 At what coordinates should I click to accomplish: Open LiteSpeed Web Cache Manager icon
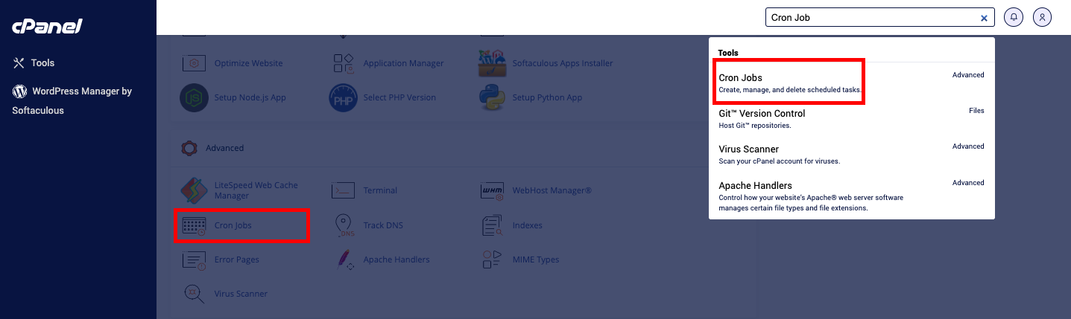[x=195, y=190]
